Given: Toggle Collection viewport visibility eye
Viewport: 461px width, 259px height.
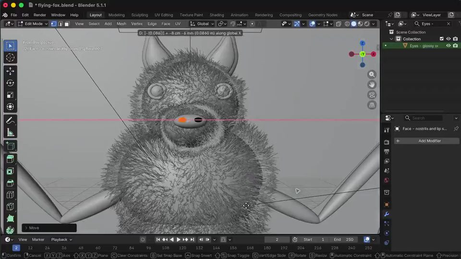Looking at the screenshot, I should coord(449,39).
